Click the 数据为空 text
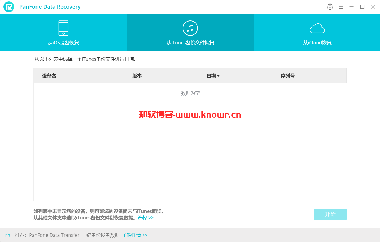 pyautogui.click(x=190, y=93)
